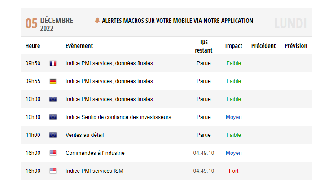
Task: Open the Commandes à l'industrie event
Action: (x=95, y=153)
